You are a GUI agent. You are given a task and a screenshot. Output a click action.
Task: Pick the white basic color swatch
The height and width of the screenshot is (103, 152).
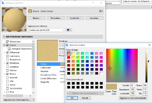(x=101, y=73)
